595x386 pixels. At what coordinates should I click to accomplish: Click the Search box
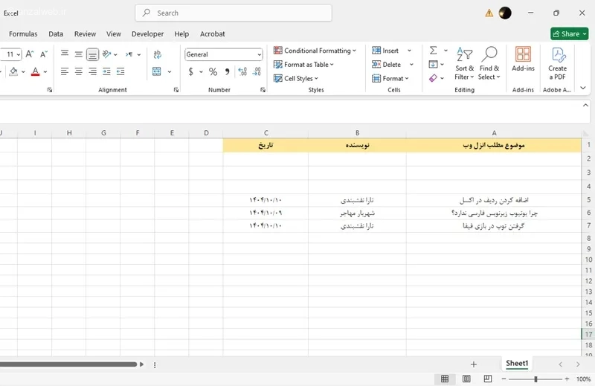click(234, 13)
